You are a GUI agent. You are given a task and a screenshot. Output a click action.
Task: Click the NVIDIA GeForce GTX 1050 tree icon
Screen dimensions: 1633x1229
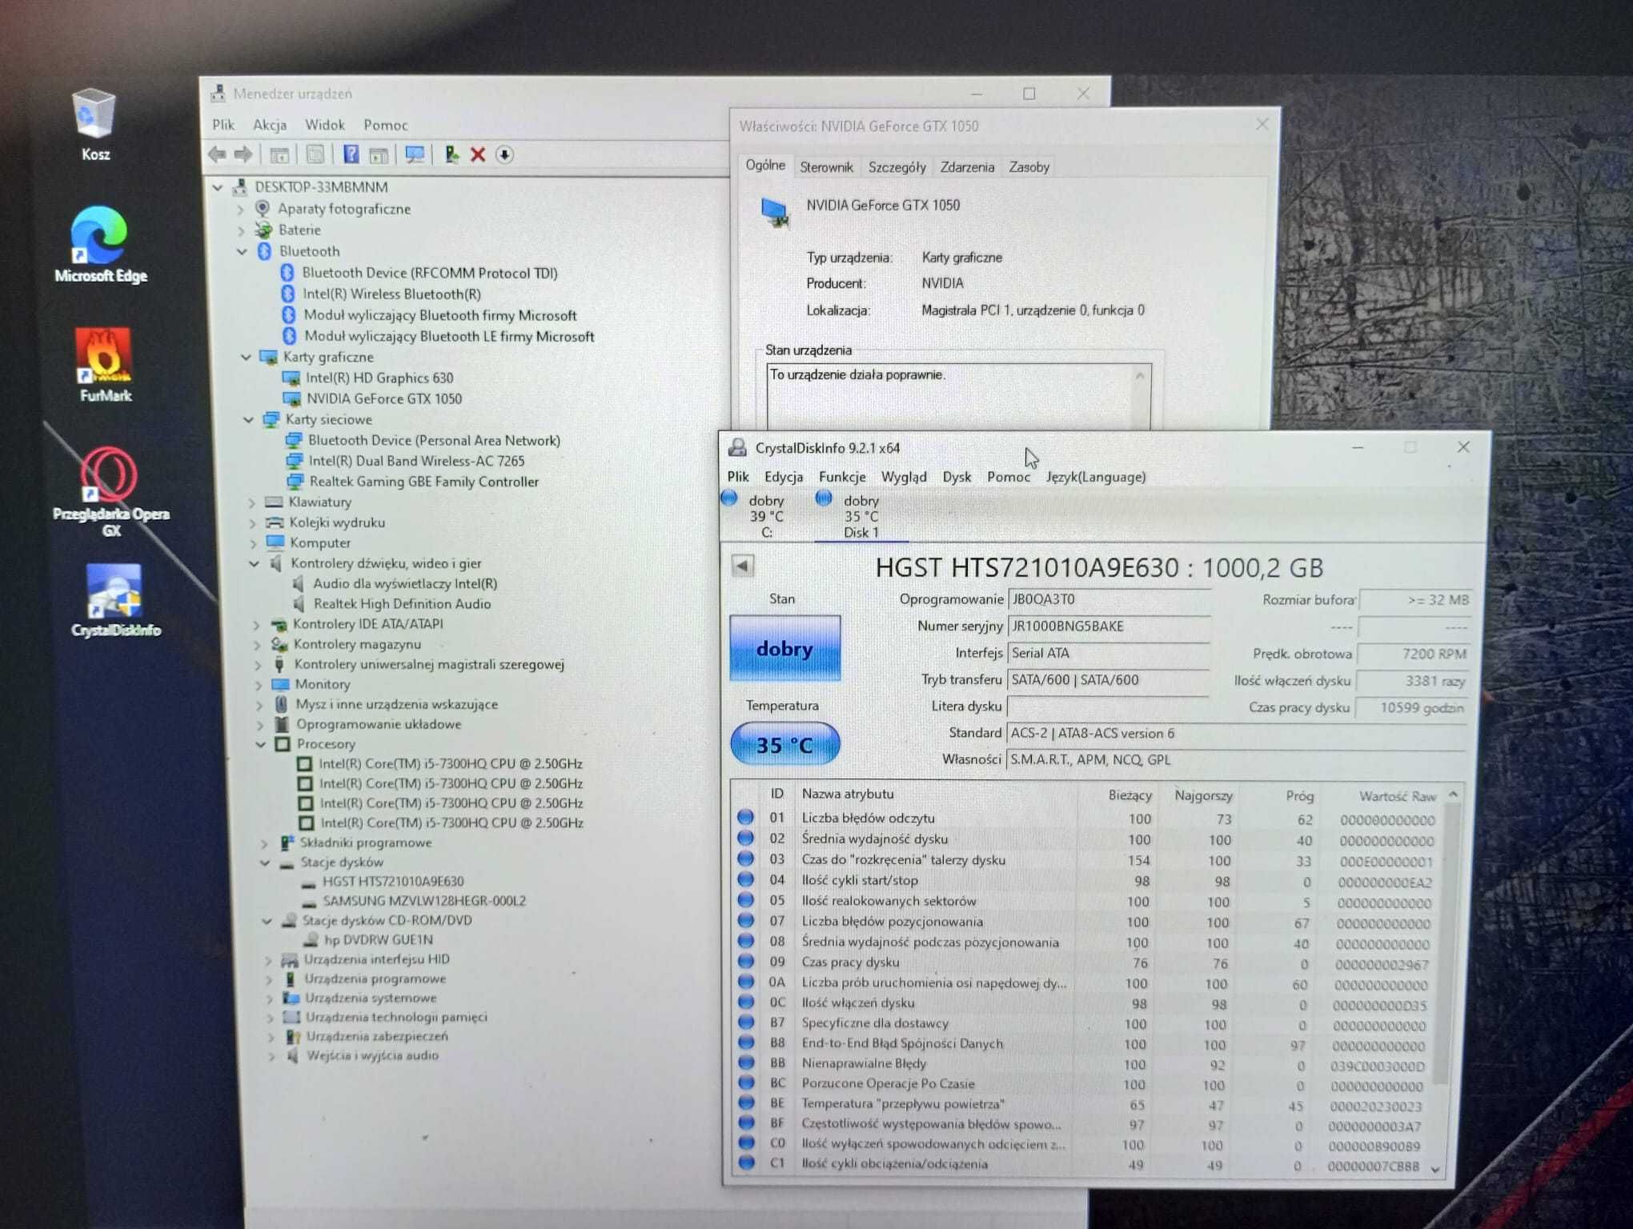click(x=292, y=398)
